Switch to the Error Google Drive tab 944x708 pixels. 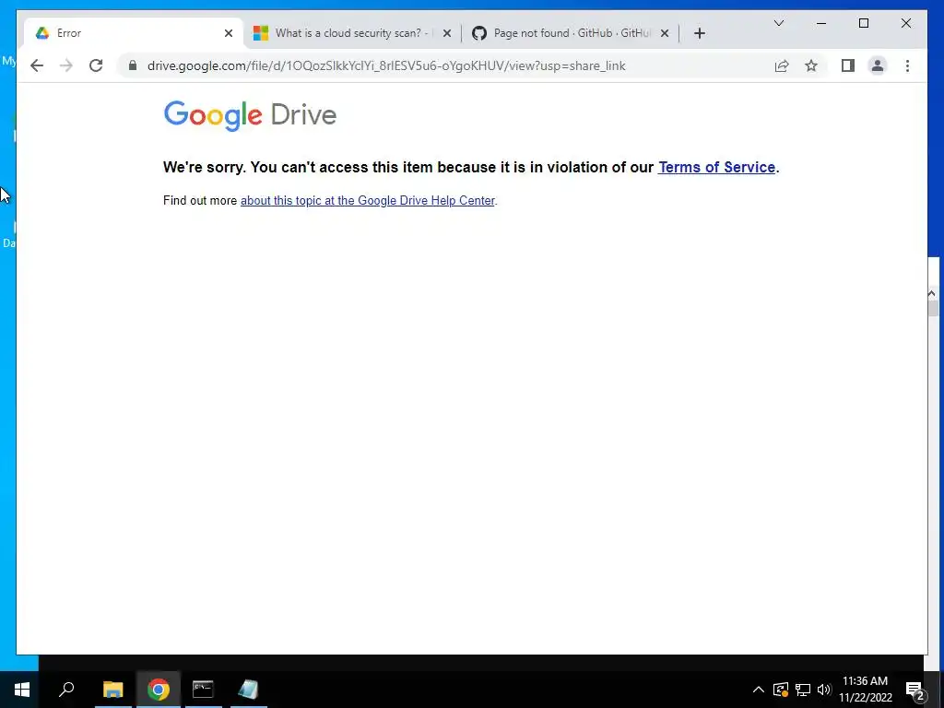pos(134,33)
